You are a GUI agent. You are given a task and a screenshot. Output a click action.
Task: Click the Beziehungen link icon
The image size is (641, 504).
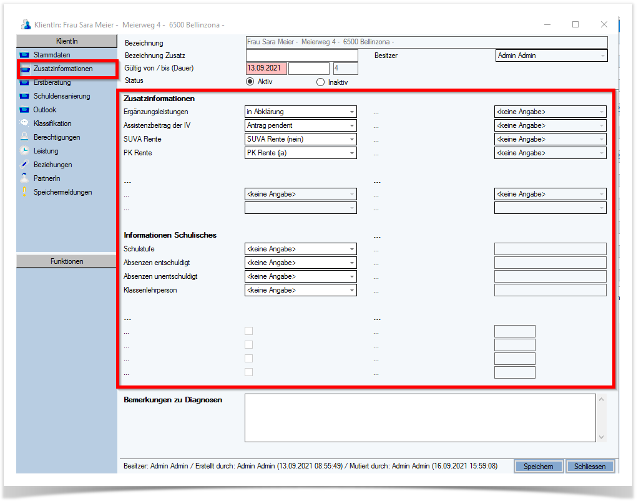(x=24, y=165)
